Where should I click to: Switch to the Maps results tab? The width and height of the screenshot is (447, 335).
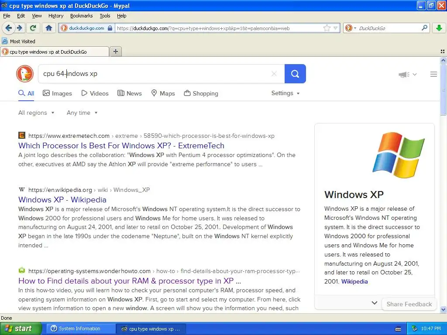point(163,93)
